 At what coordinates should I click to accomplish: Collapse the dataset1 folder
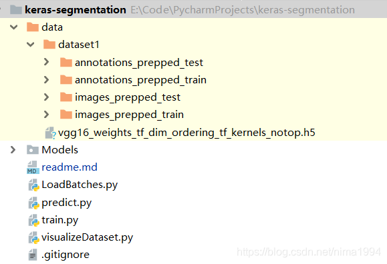click(30, 45)
